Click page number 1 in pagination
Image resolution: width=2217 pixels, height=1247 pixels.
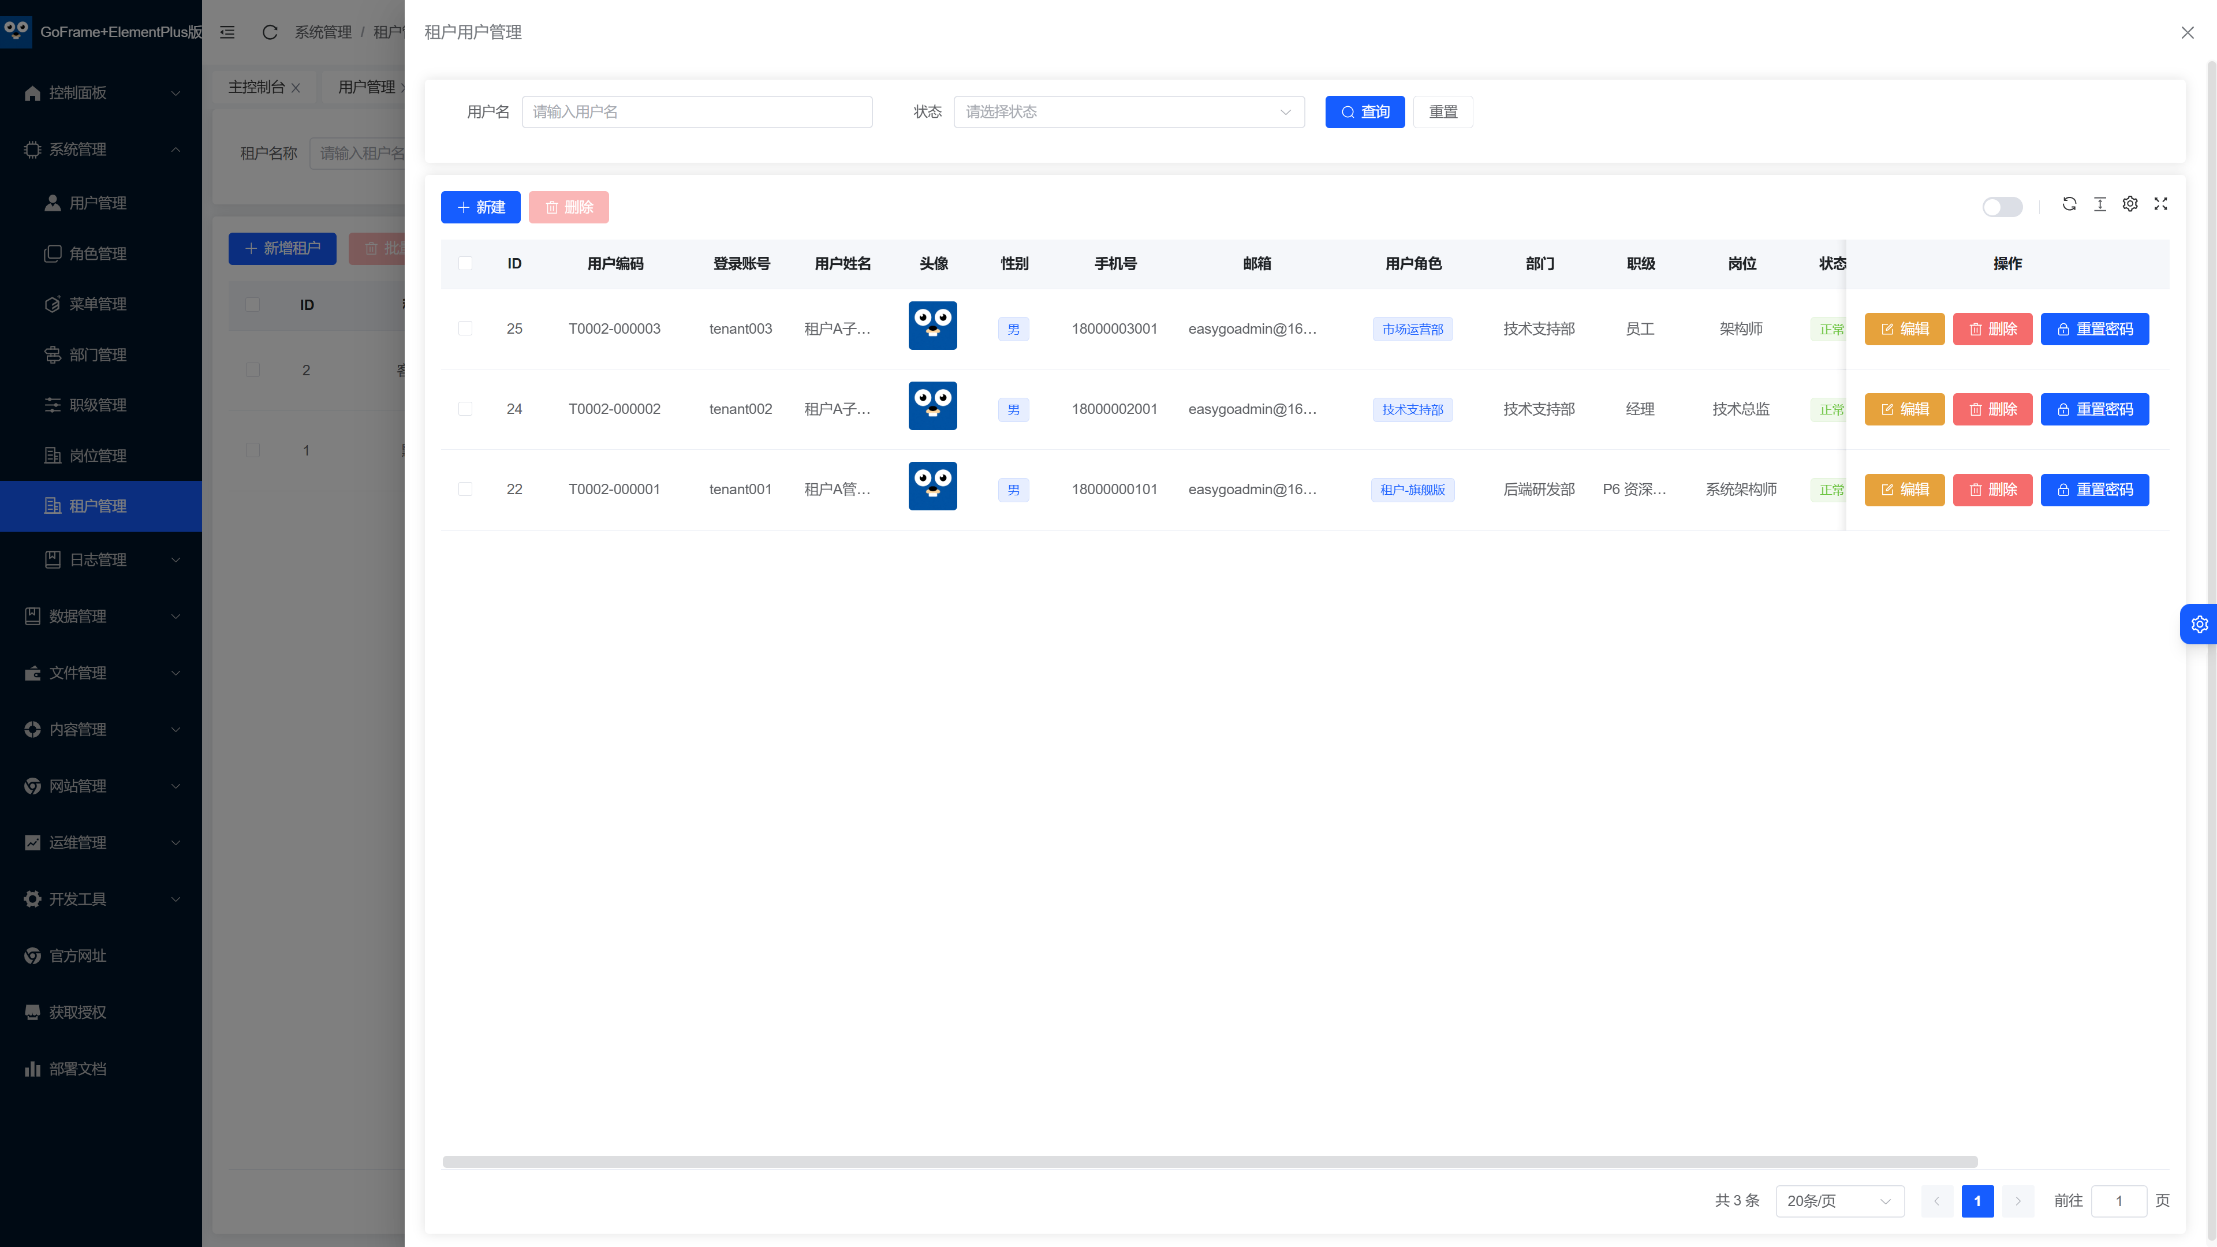pos(1977,1201)
